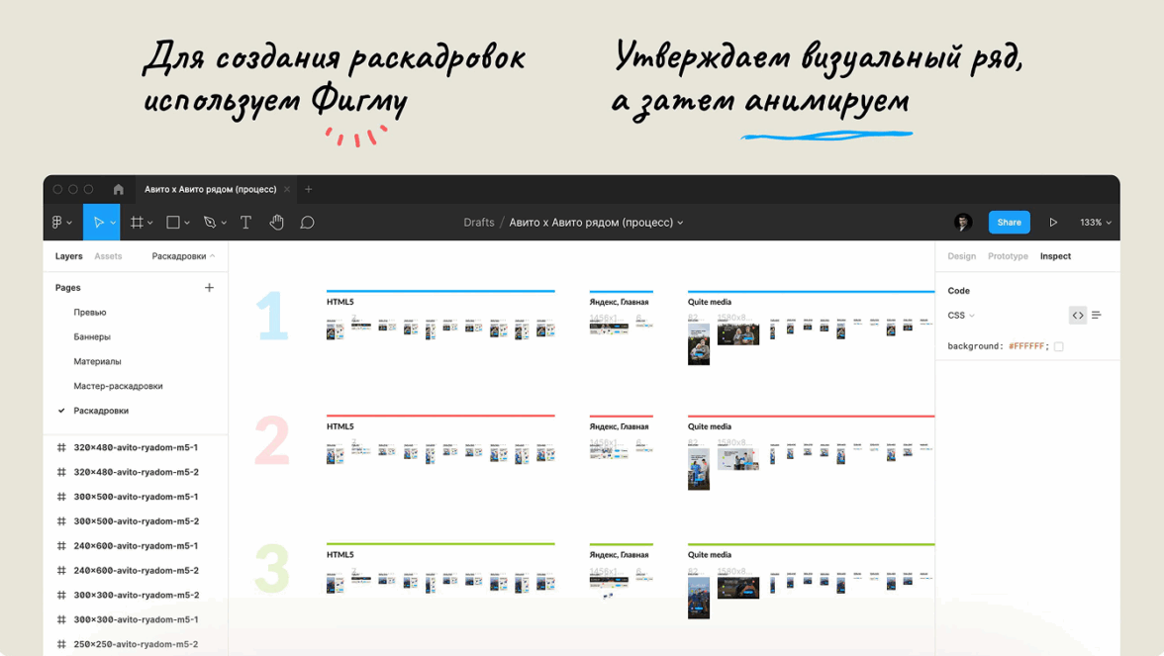1164x656 pixels.
Task: Open the Материалы page
Action: point(97,361)
